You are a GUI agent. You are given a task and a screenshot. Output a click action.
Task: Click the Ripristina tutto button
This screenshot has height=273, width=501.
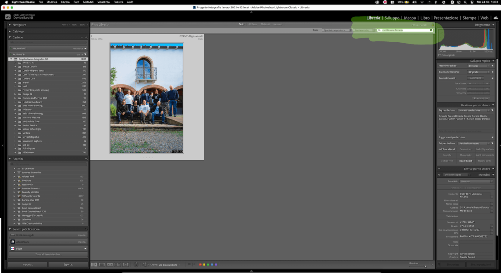[x=481, y=98]
